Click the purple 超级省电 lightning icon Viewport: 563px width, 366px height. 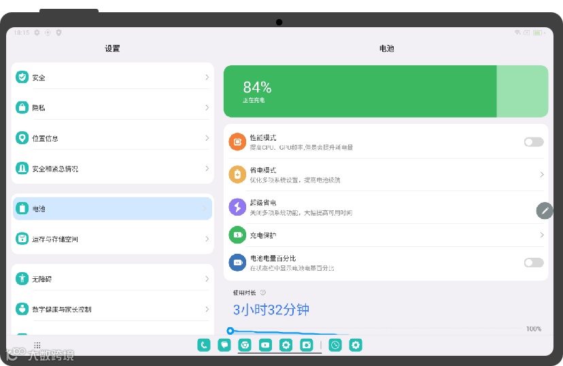(237, 207)
